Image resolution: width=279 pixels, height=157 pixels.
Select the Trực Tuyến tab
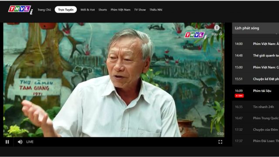(x=66, y=10)
